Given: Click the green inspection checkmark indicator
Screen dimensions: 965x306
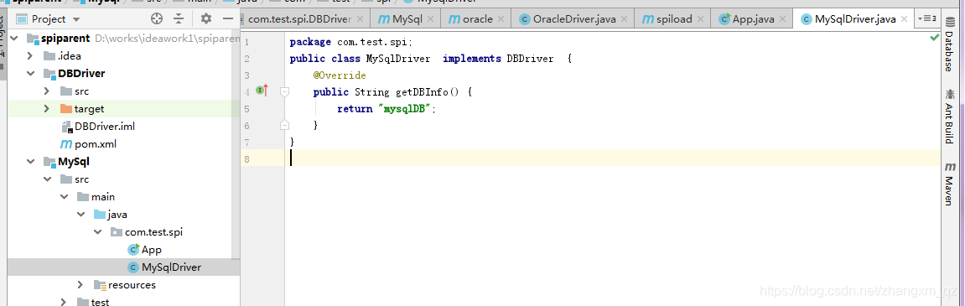Looking at the screenshot, I should 934,39.
